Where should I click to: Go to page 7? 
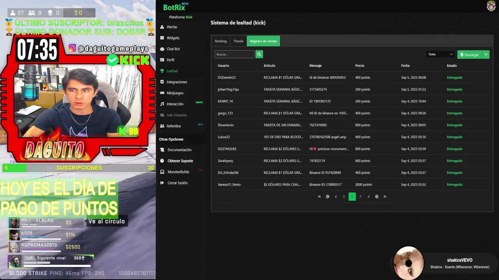(x=360, y=196)
